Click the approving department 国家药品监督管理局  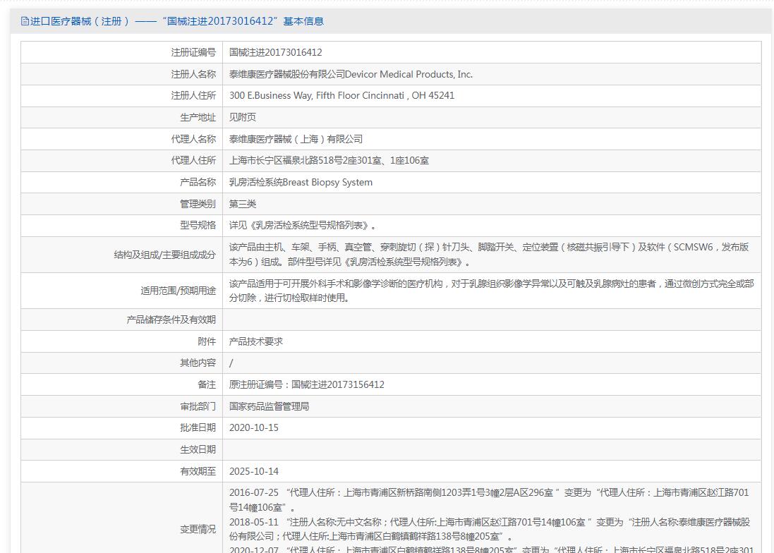pos(269,406)
